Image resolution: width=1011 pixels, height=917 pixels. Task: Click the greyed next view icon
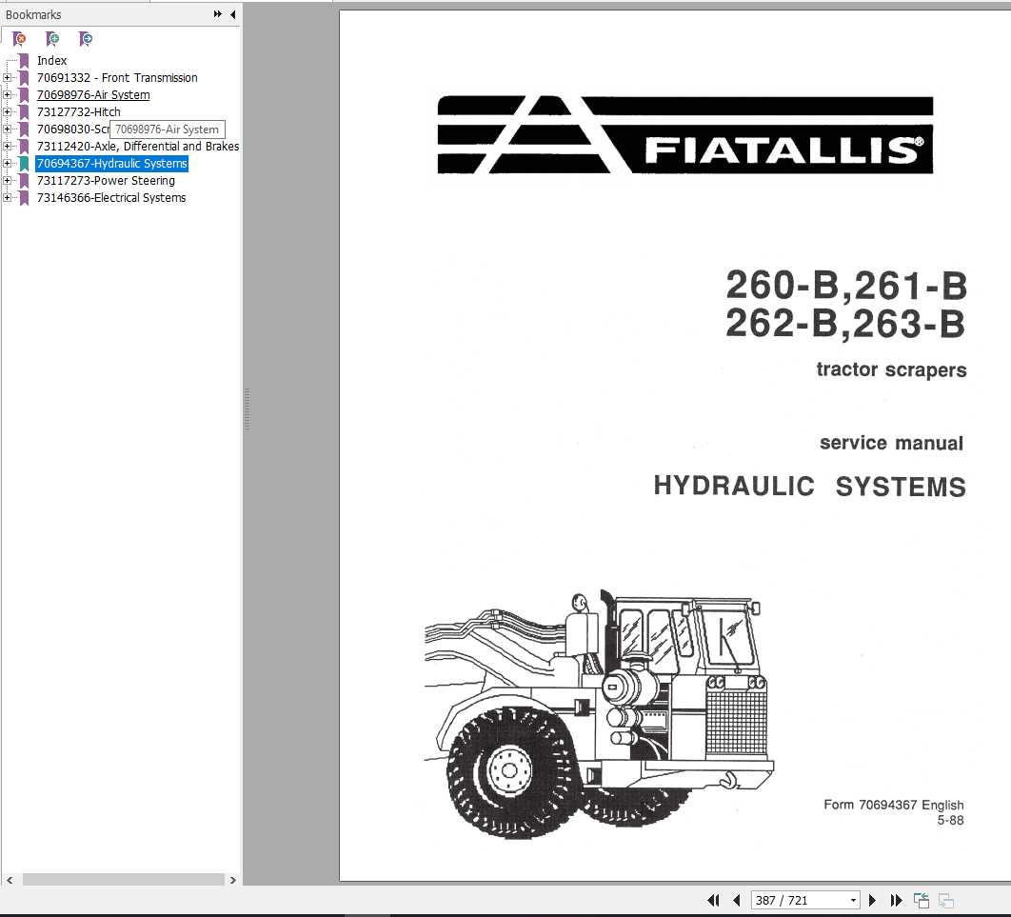pyautogui.click(x=946, y=900)
